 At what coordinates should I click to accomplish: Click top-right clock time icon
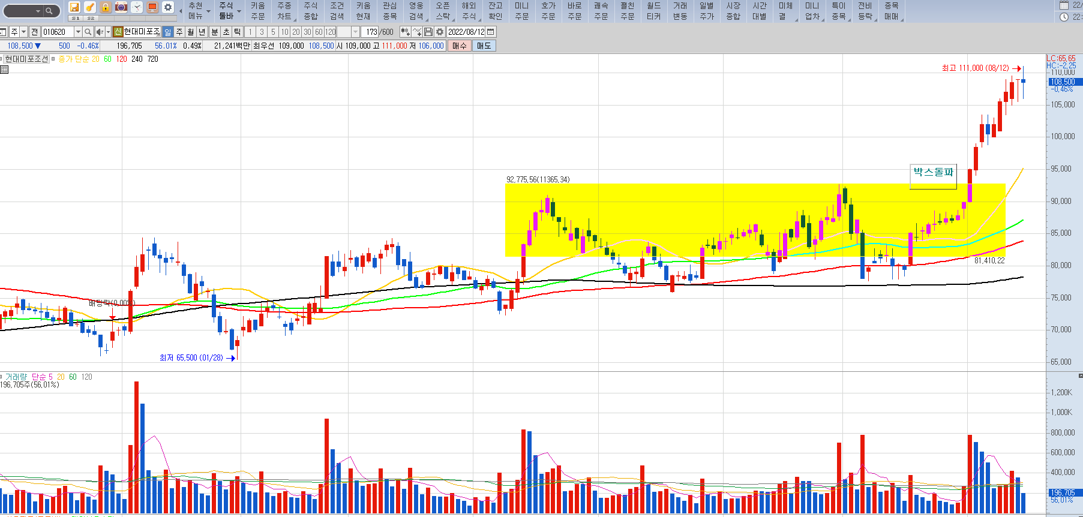pos(1064,17)
